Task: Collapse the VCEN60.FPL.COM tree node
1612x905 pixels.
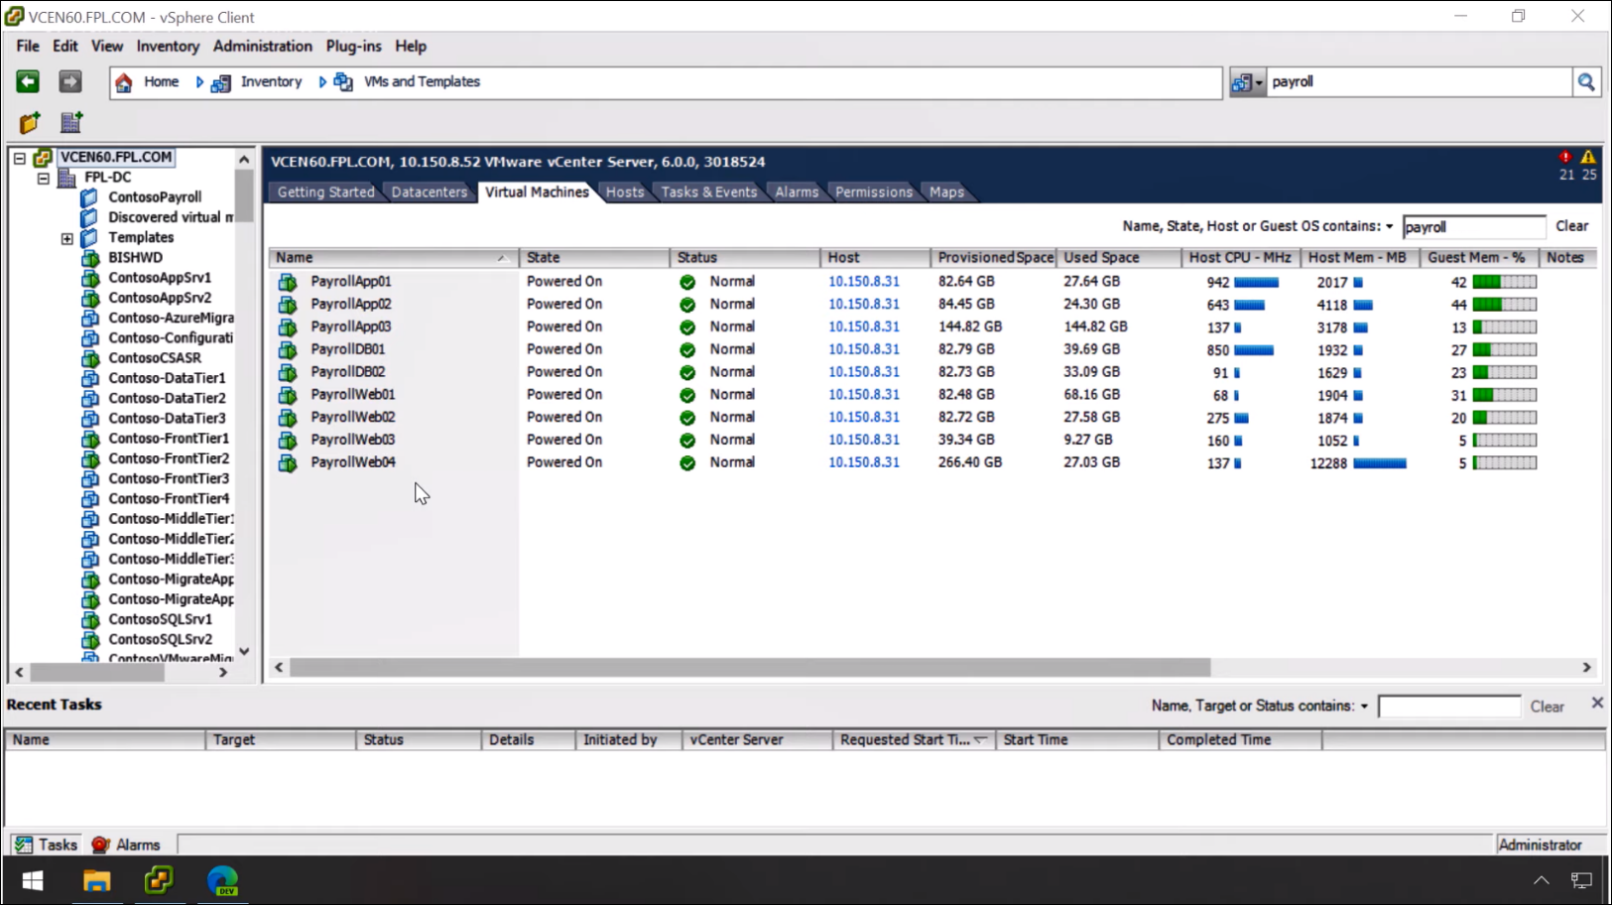Action: pos(20,158)
